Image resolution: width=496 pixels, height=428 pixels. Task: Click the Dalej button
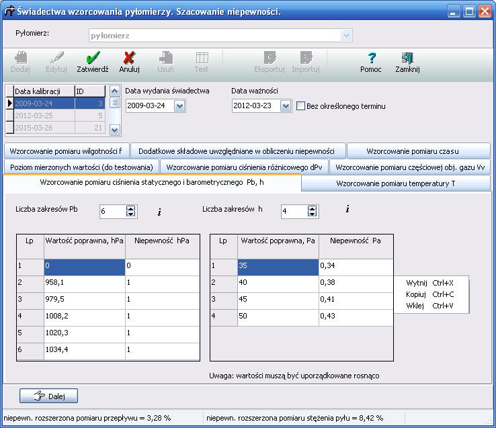[x=48, y=396]
